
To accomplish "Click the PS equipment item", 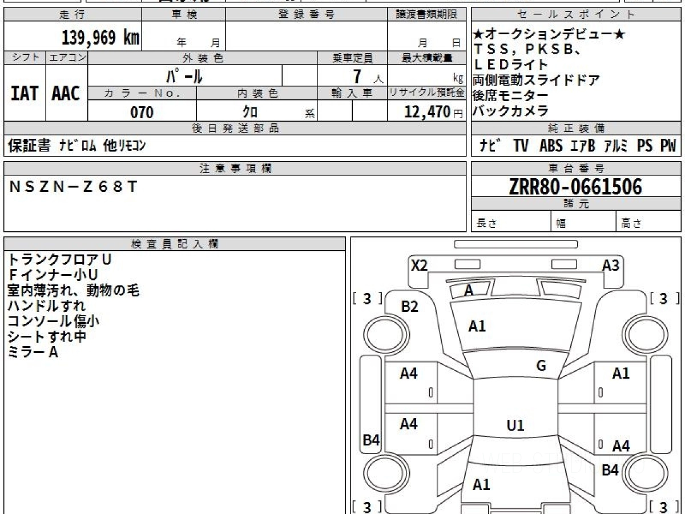I will 645,146.
